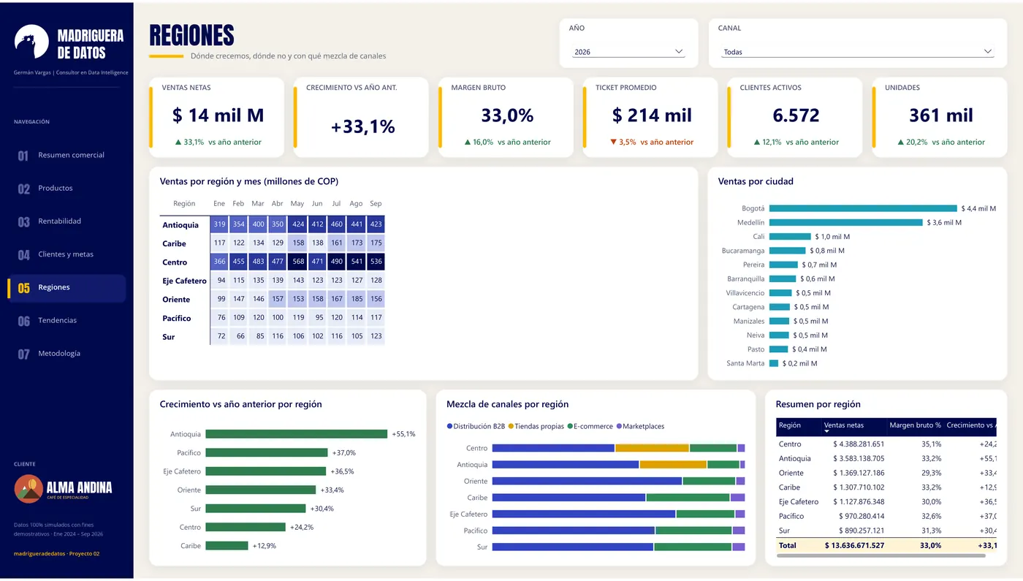Image resolution: width=1023 pixels, height=581 pixels.
Task: Click the Marketplaces legend swatch
Action: (x=620, y=426)
